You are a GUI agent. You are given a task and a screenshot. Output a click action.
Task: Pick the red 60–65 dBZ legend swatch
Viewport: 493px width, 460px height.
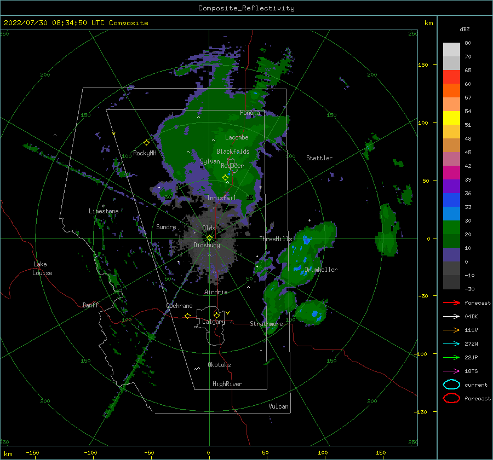point(451,77)
